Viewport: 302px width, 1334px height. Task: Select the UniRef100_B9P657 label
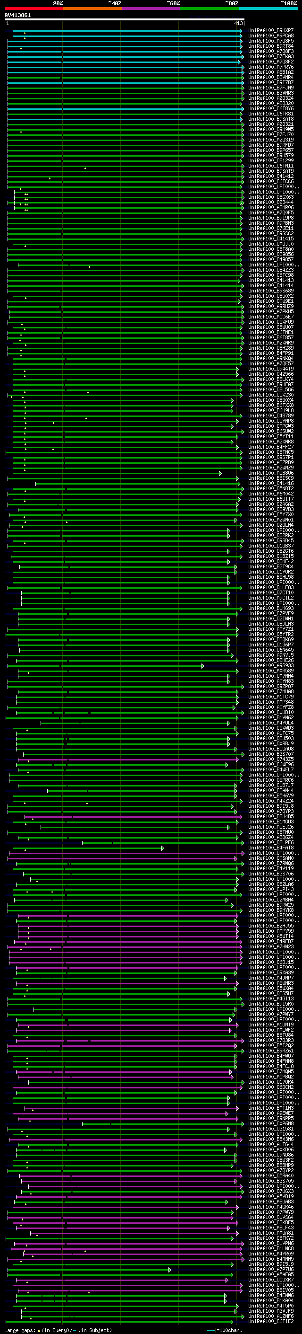(271, 150)
